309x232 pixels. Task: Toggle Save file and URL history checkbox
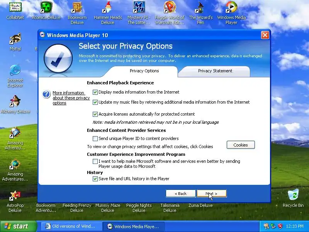click(x=95, y=179)
